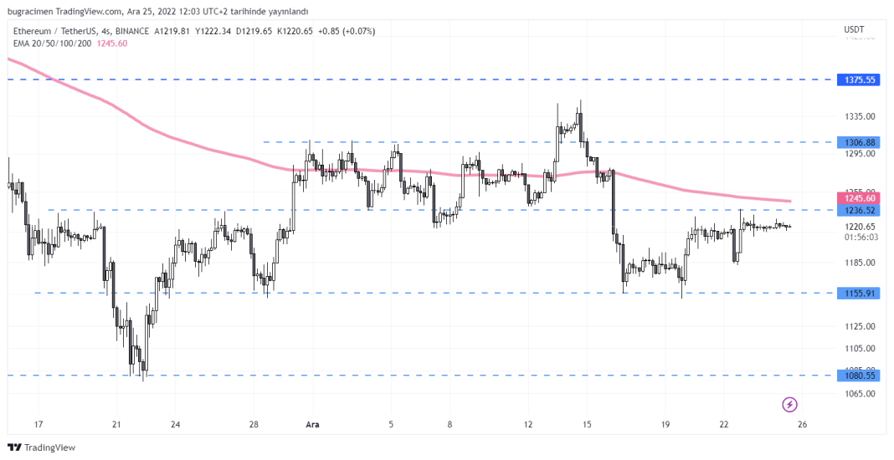
Task: Click the 1220.65 current price label
Action: pos(860,226)
